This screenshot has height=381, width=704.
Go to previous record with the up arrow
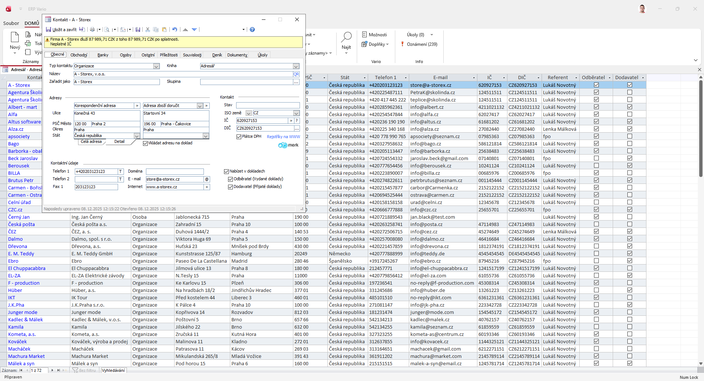click(x=186, y=30)
